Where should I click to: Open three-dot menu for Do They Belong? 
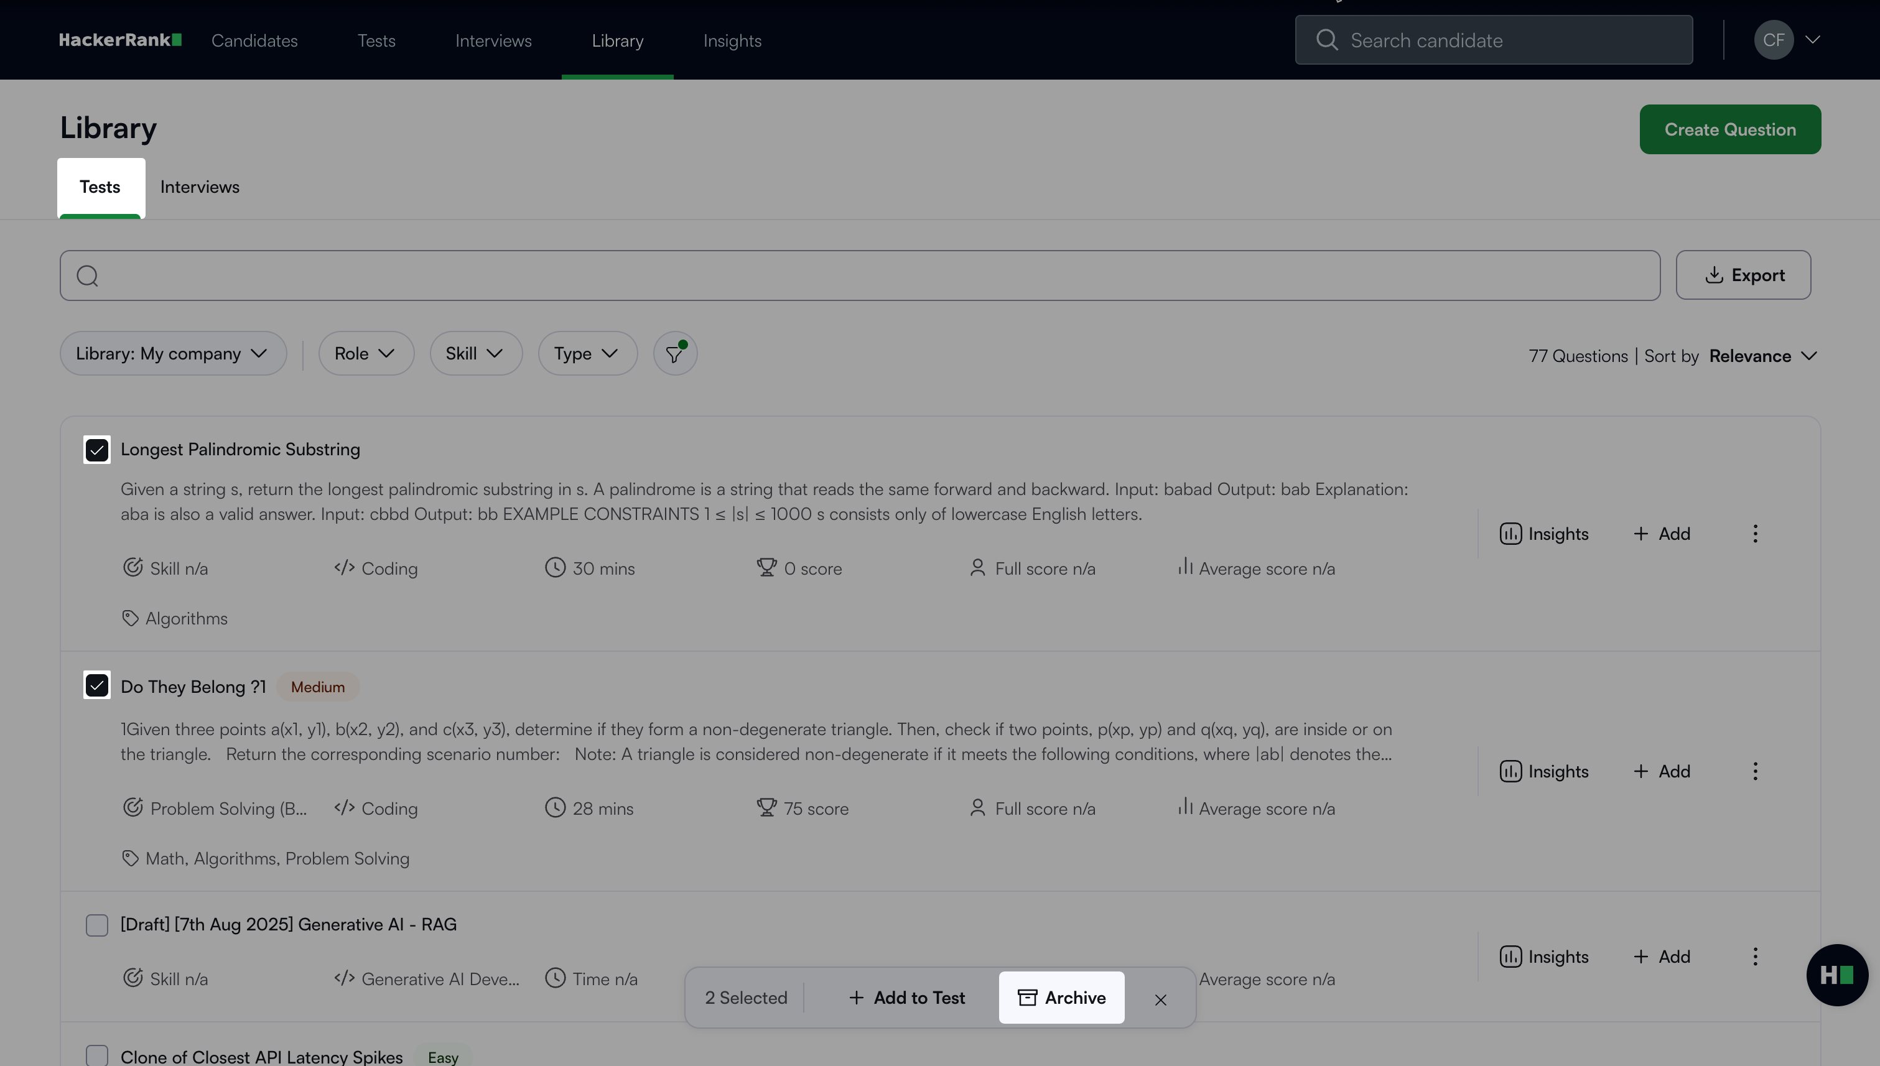1755,771
